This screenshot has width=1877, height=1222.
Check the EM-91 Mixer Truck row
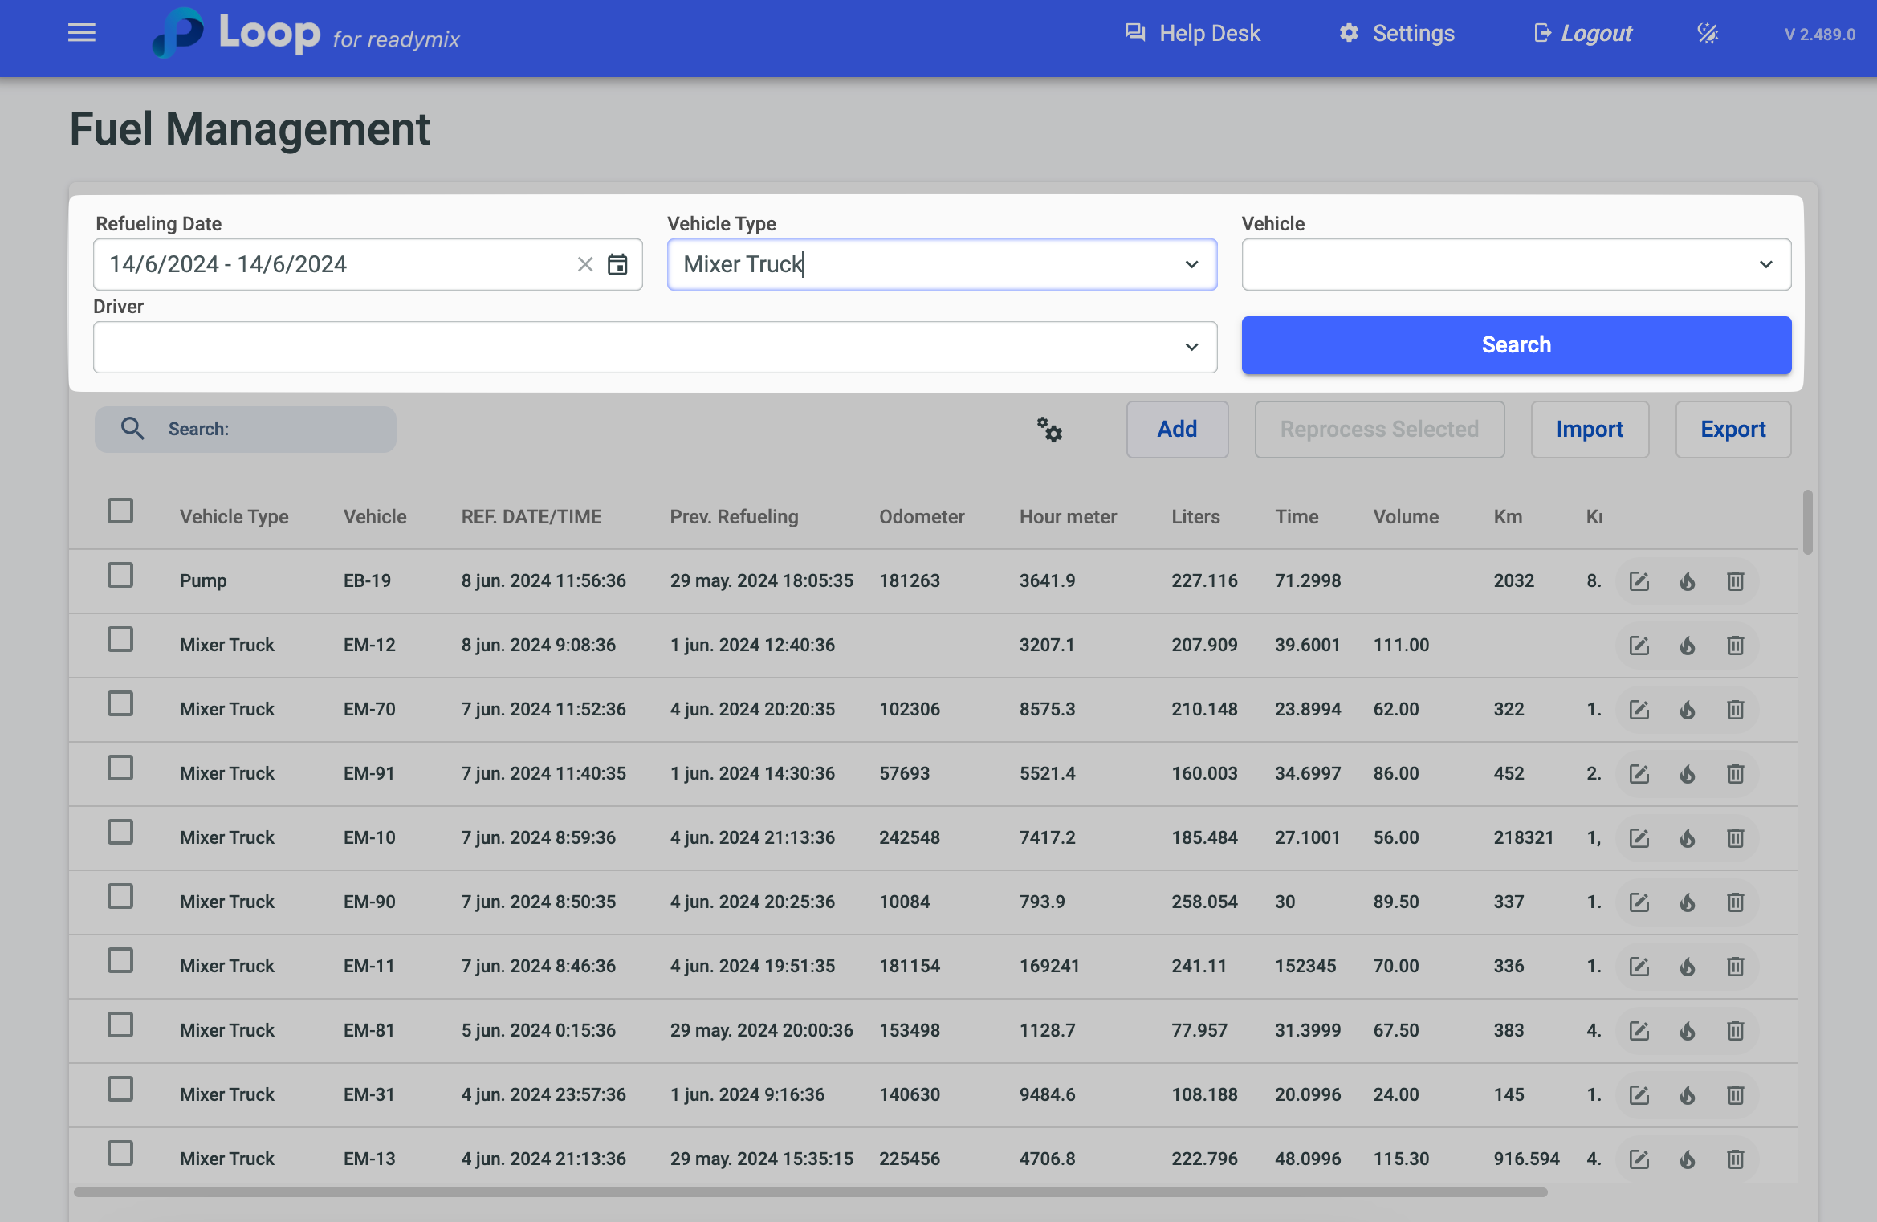120,768
